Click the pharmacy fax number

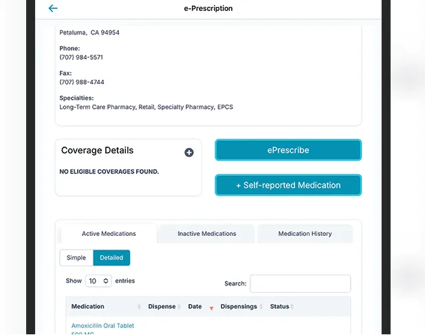pos(81,82)
